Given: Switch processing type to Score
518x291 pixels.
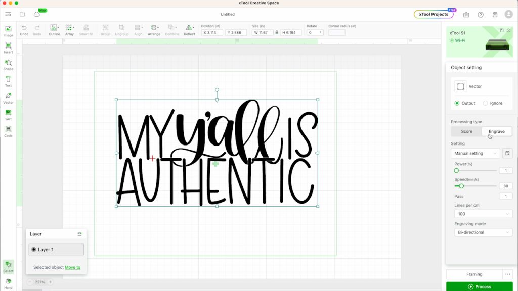Looking at the screenshot, I should pyautogui.click(x=466, y=131).
